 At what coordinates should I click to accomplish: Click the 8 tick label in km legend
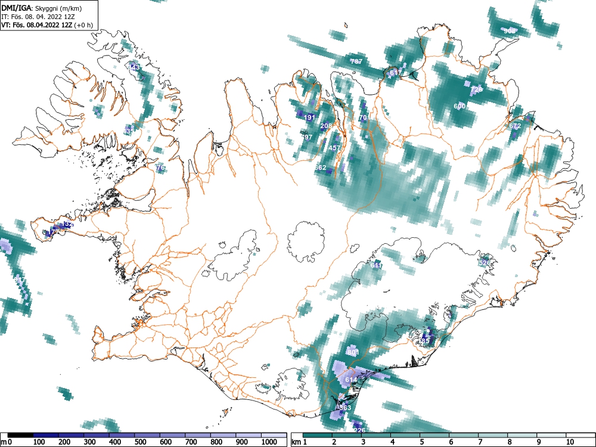[510, 442]
